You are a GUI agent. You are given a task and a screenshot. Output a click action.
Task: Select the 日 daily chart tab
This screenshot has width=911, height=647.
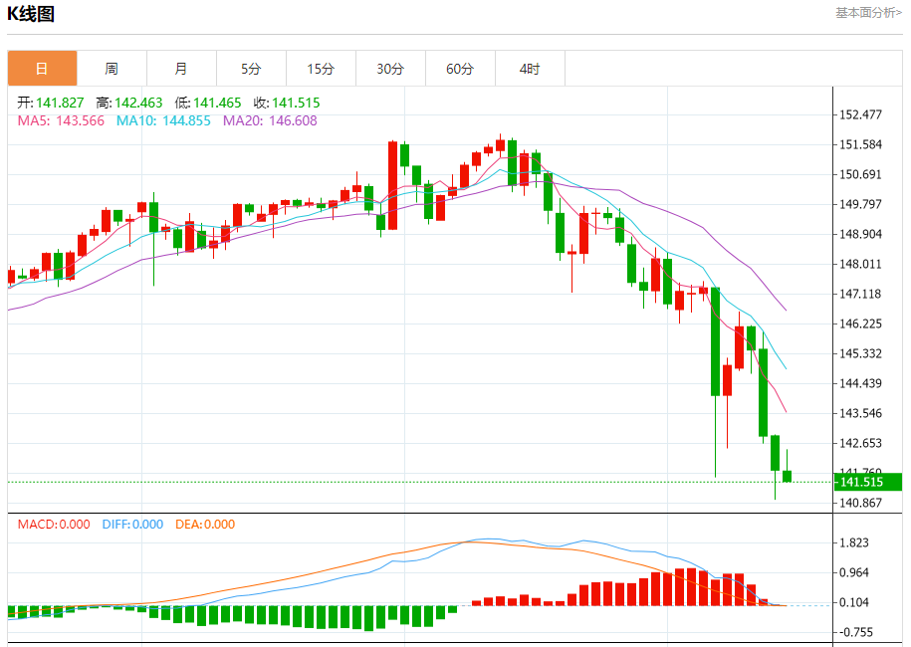[42, 69]
